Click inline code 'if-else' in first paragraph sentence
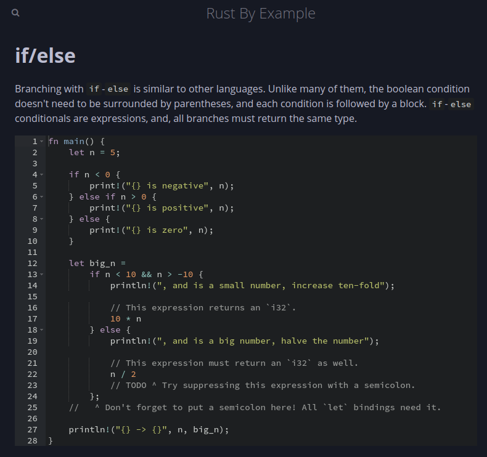 [108, 89]
